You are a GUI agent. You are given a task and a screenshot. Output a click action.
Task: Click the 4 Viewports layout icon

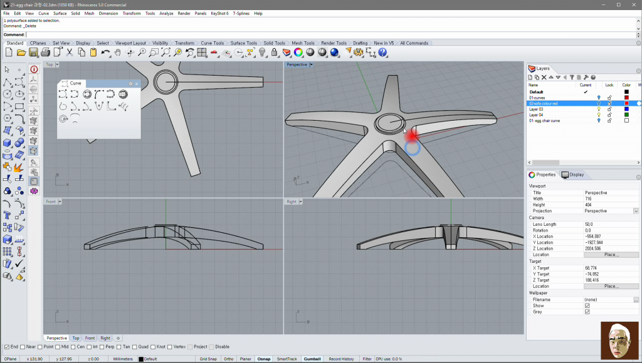coord(201,53)
